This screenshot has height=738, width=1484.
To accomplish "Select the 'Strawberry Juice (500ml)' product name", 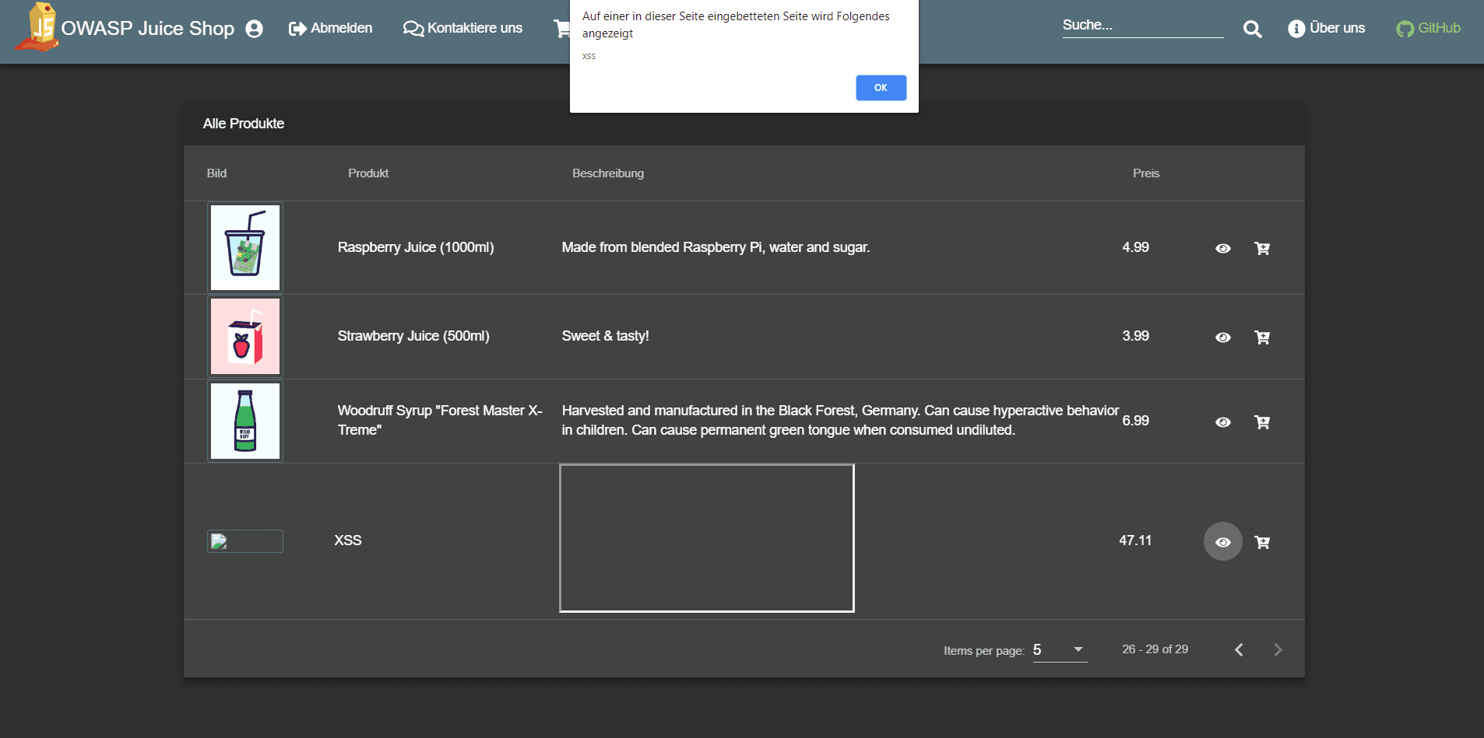I will click(413, 336).
